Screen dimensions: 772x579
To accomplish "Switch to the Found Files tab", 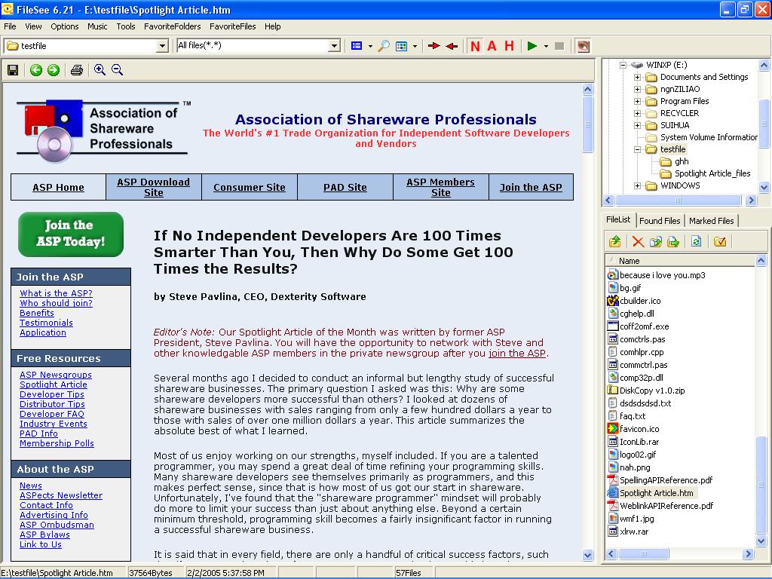I will click(660, 221).
